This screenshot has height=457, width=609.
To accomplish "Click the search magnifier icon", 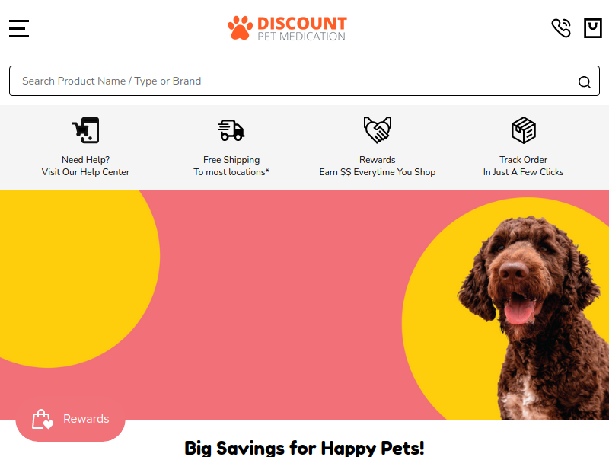I will (x=584, y=82).
